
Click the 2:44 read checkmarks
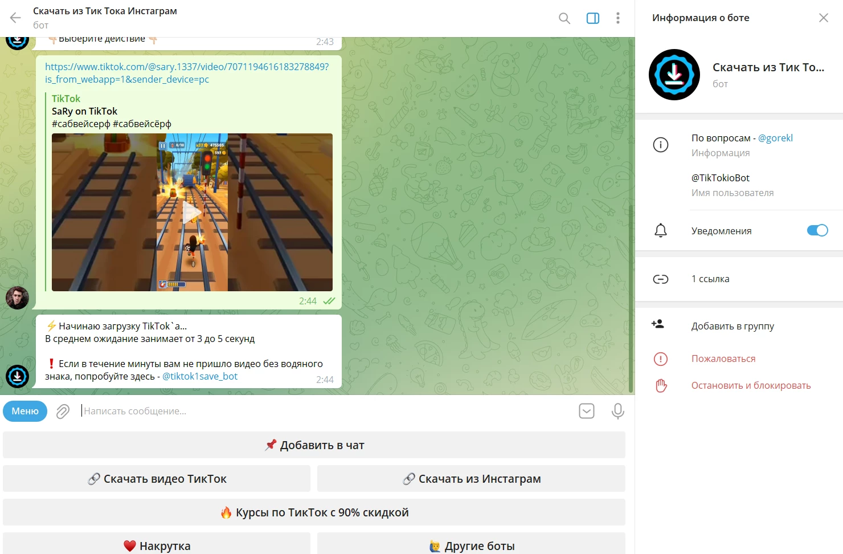(x=329, y=301)
